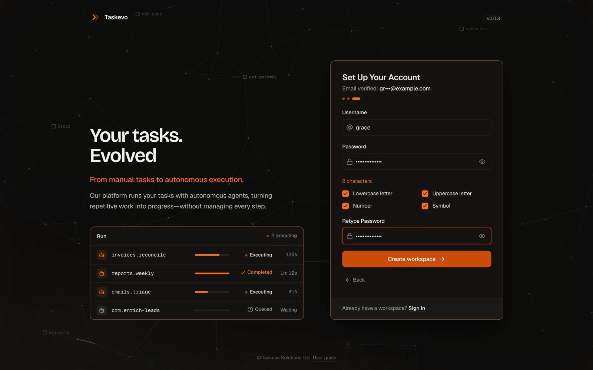Click the worker-2 node icon

click(45, 332)
